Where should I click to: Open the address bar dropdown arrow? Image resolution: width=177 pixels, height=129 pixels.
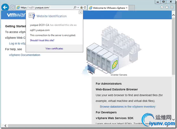[78, 8]
